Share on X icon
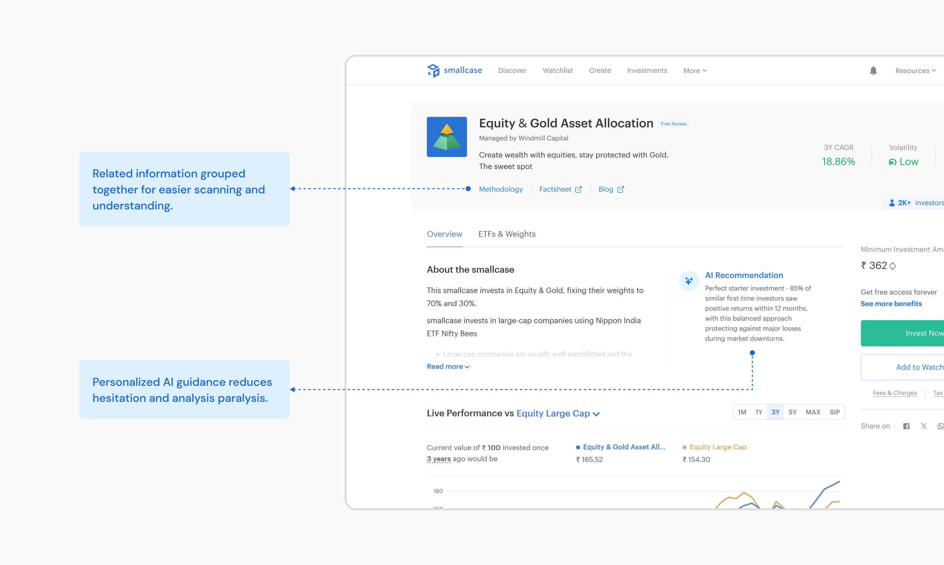Image resolution: width=944 pixels, height=565 pixels. tap(924, 426)
